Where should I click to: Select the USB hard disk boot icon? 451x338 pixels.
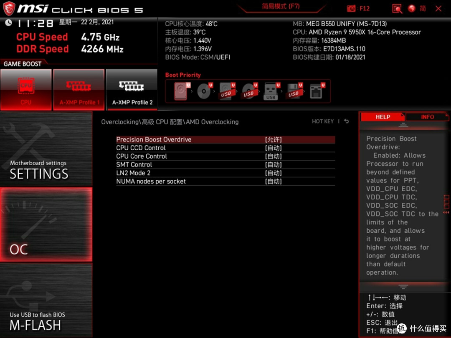coord(227,91)
